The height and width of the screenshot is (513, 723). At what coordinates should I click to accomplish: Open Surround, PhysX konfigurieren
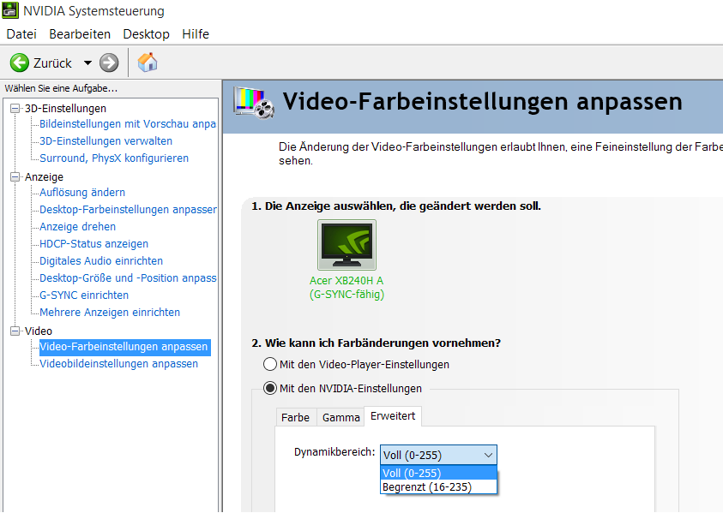pos(114,158)
